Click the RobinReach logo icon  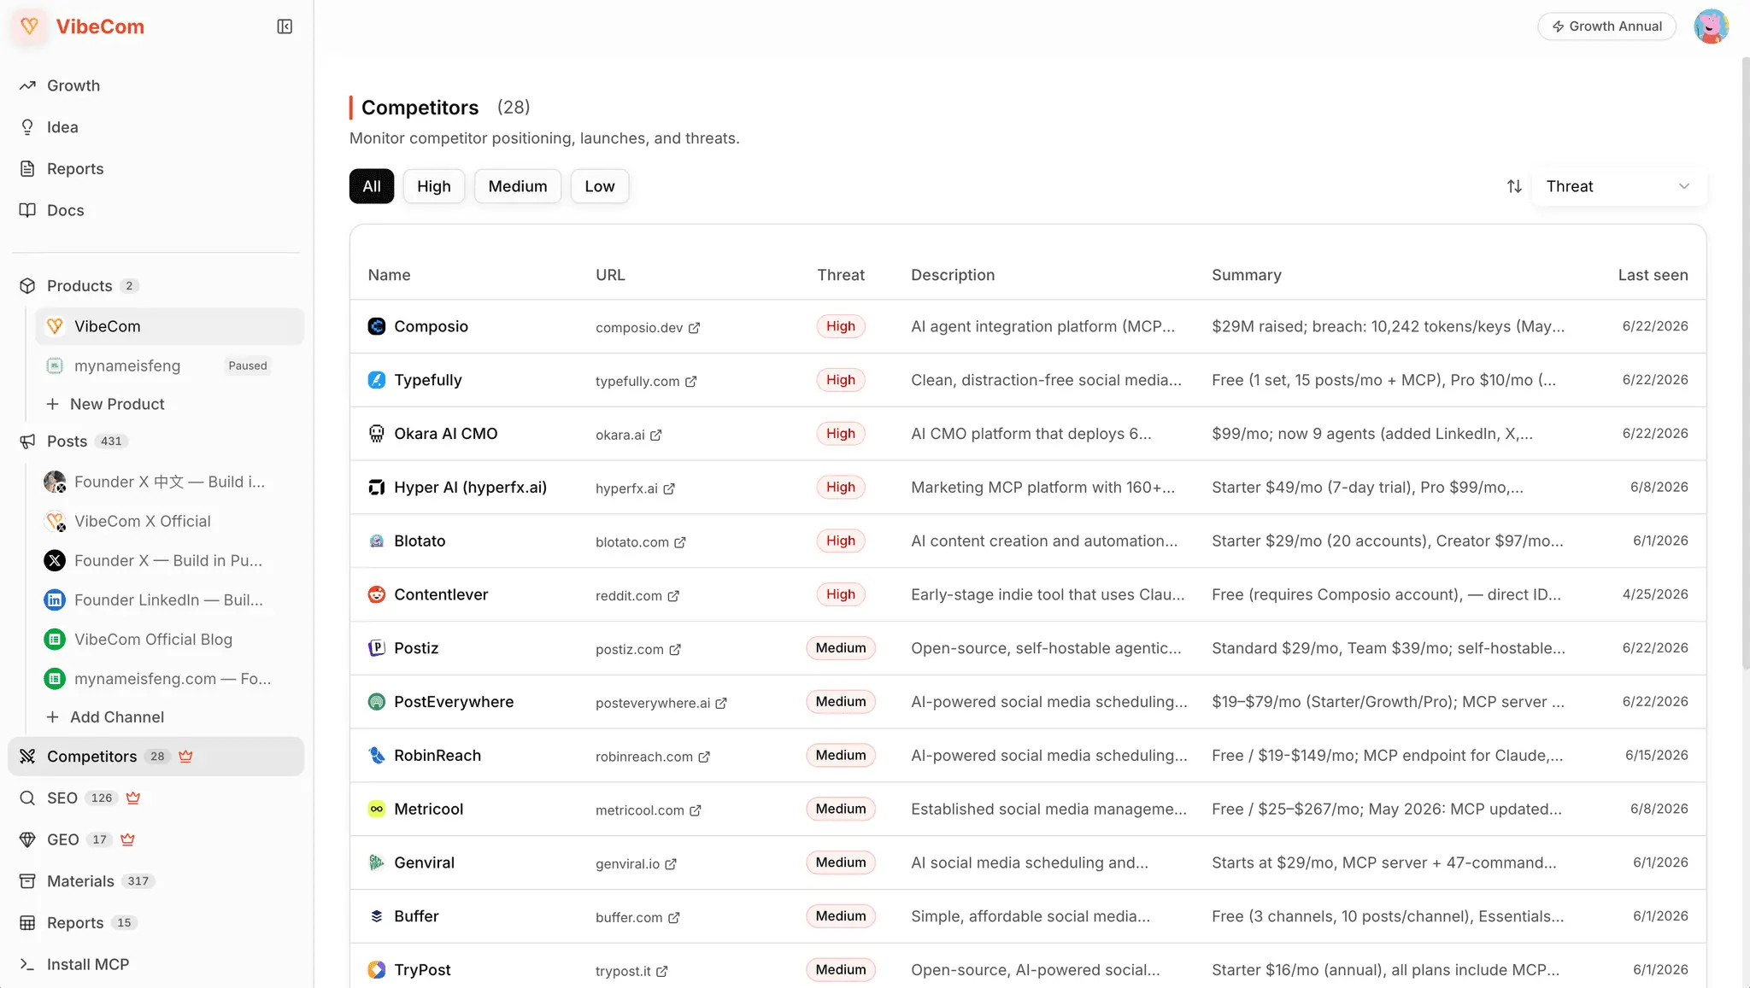click(376, 756)
